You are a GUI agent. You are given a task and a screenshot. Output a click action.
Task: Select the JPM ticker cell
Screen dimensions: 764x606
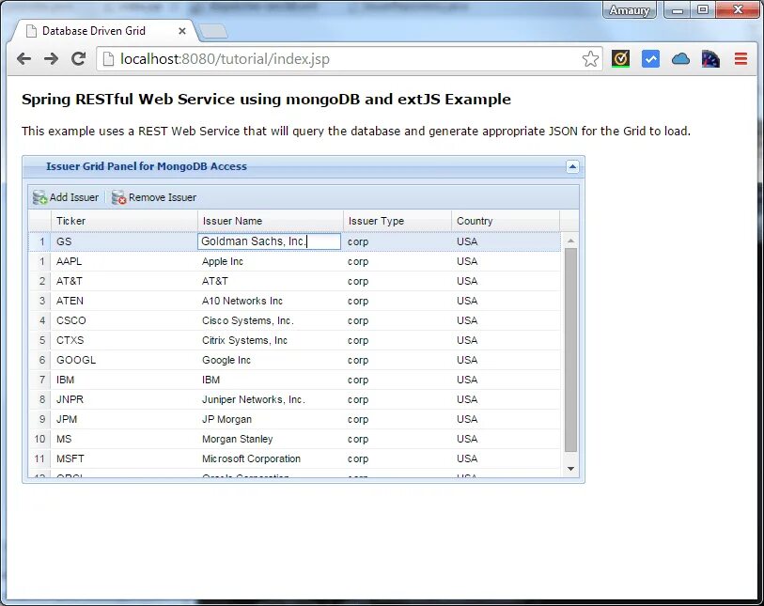[124, 419]
